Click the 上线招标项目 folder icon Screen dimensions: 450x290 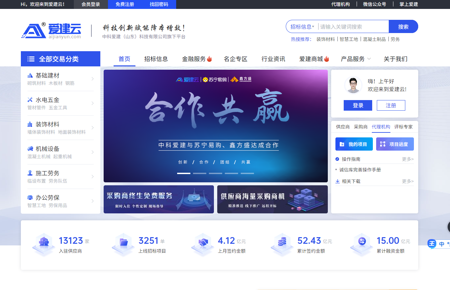123,245
